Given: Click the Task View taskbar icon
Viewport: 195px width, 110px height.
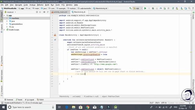Looking at the screenshot, I should 59,107.
